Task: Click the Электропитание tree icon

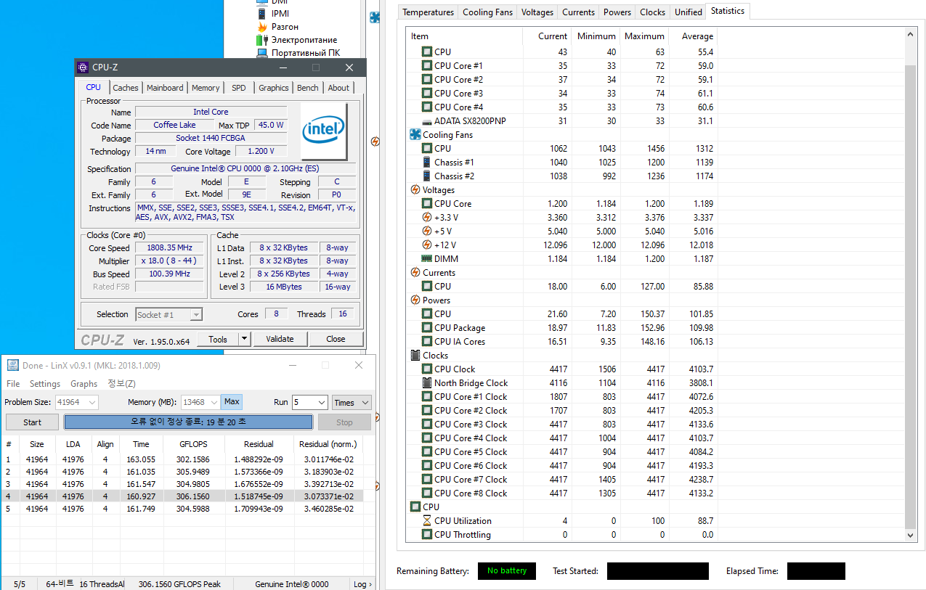Action: coord(262,40)
